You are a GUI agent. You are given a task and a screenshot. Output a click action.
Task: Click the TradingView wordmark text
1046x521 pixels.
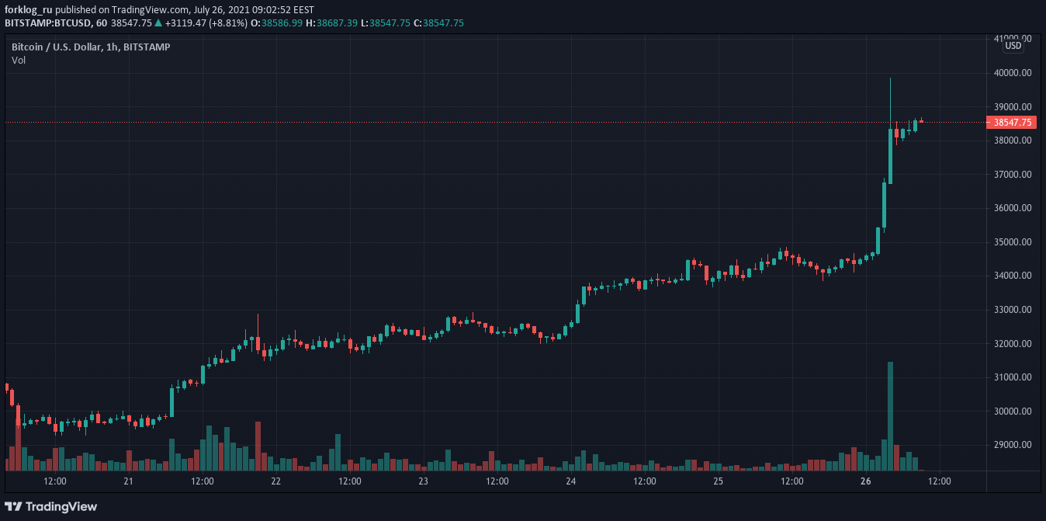pyautogui.click(x=61, y=506)
